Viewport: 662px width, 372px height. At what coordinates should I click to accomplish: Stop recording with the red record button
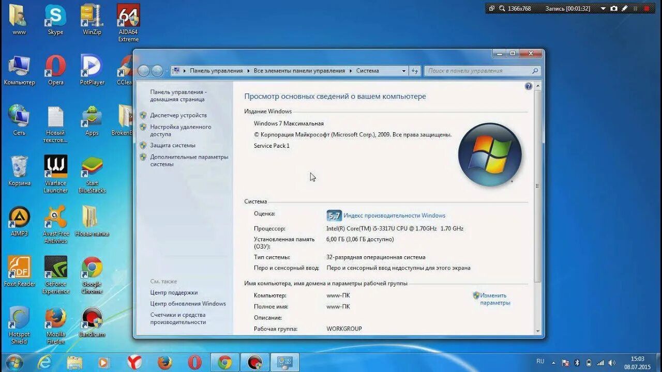[646, 8]
